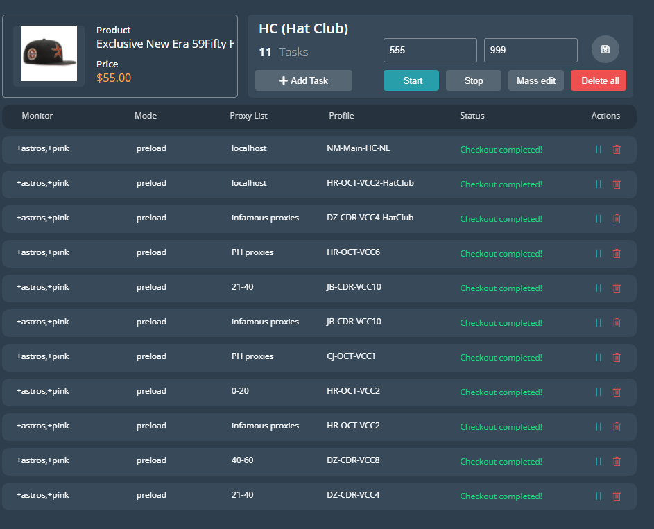Screen dimensions: 654x529
Task: Pause the JB-CDR-VCC10 infamous proxies task
Action: pos(598,322)
